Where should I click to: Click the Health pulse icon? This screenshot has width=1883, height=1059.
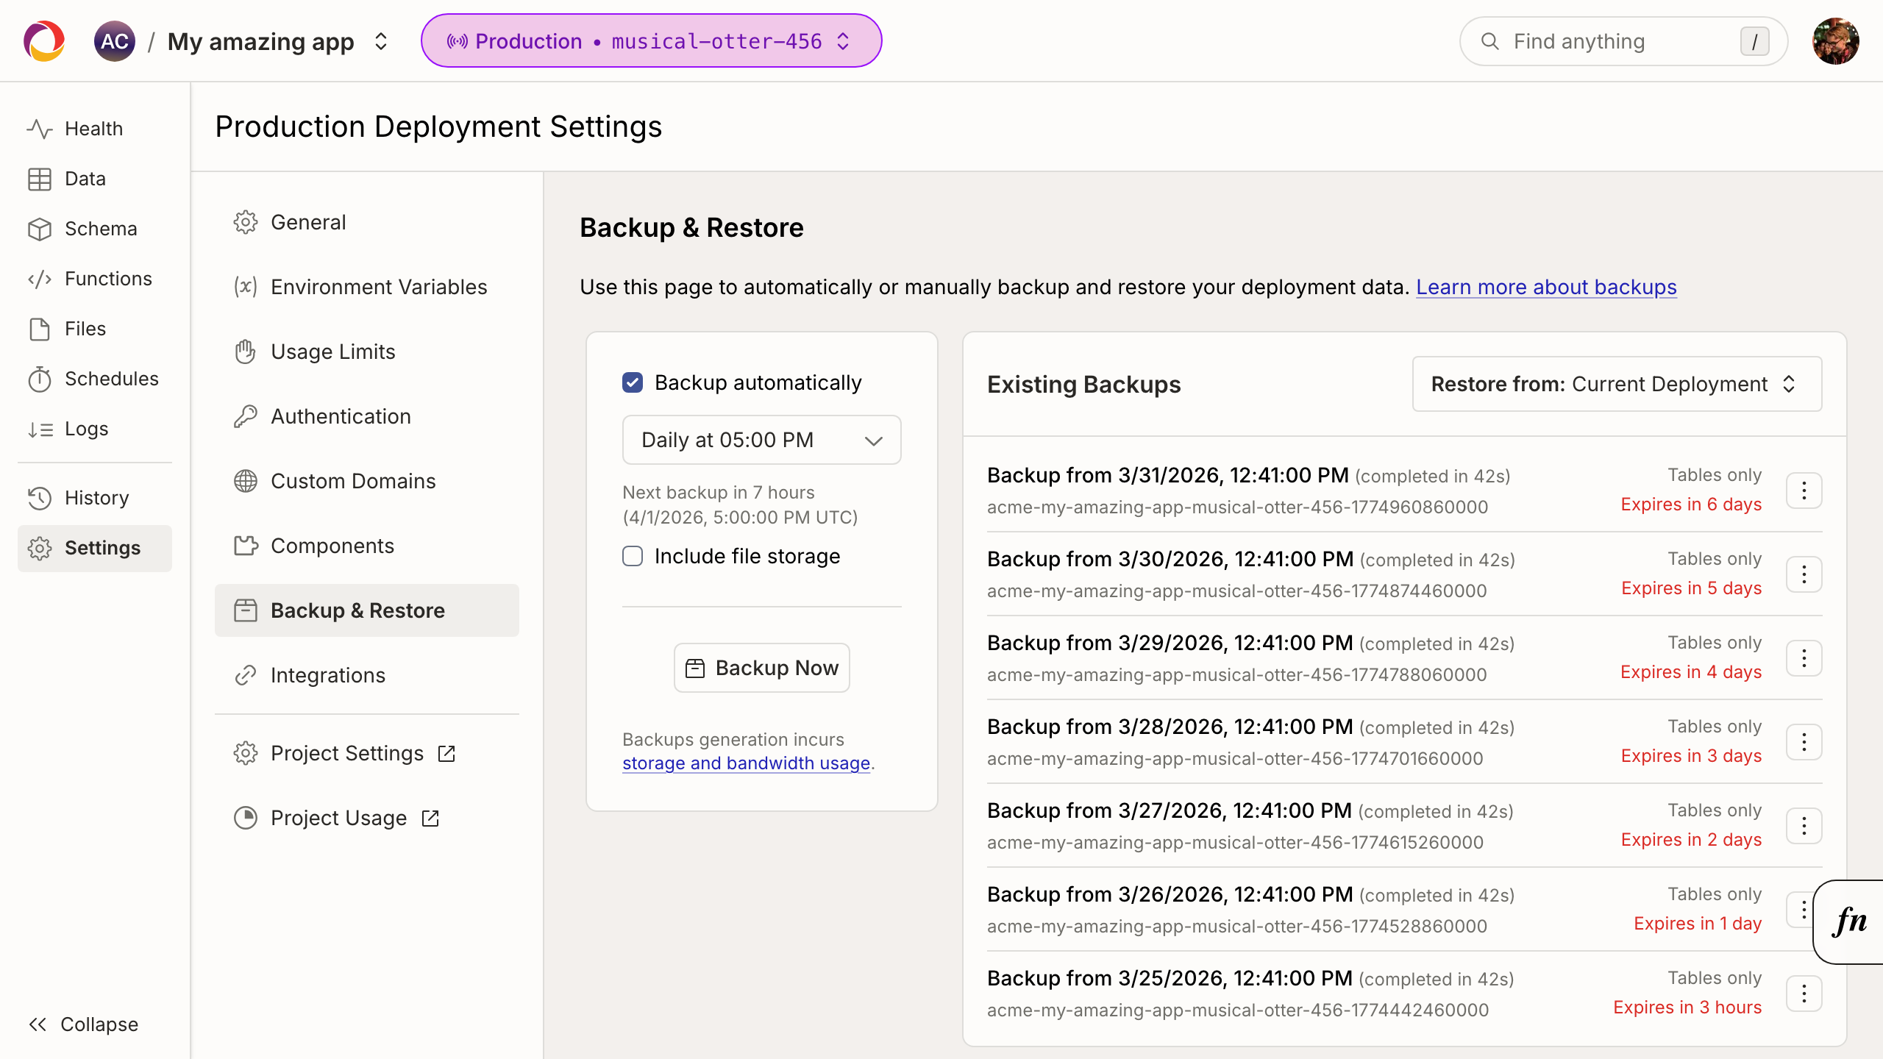coord(40,129)
